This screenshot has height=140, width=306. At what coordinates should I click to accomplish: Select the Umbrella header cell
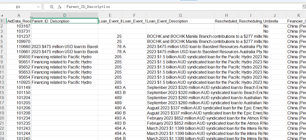[274, 21]
